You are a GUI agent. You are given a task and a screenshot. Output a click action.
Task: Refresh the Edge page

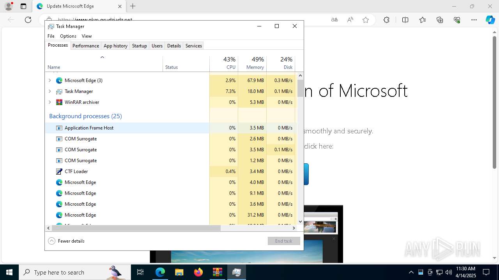28,20
